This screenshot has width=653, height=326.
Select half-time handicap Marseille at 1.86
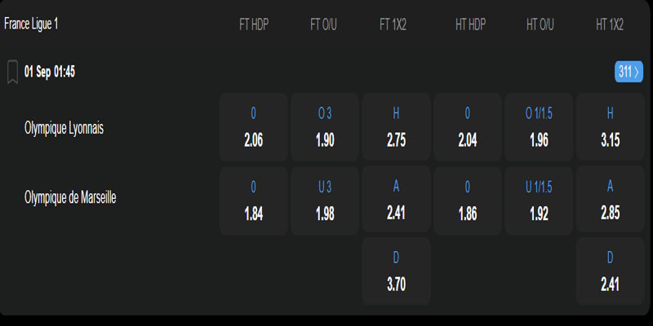click(x=468, y=200)
